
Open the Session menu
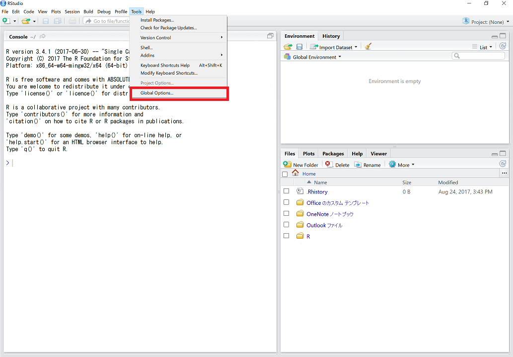(72, 11)
